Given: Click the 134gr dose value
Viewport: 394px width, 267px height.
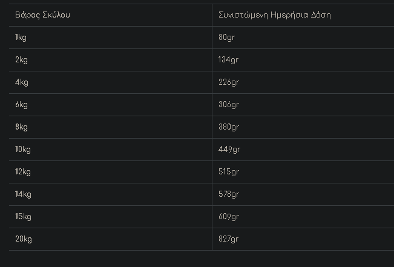Looking at the screenshot, I should point(229,60).
